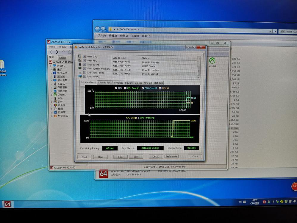The image size is (297, 223).
Task: Switch to the Voltages tab
Action: [x=118, y=82]
